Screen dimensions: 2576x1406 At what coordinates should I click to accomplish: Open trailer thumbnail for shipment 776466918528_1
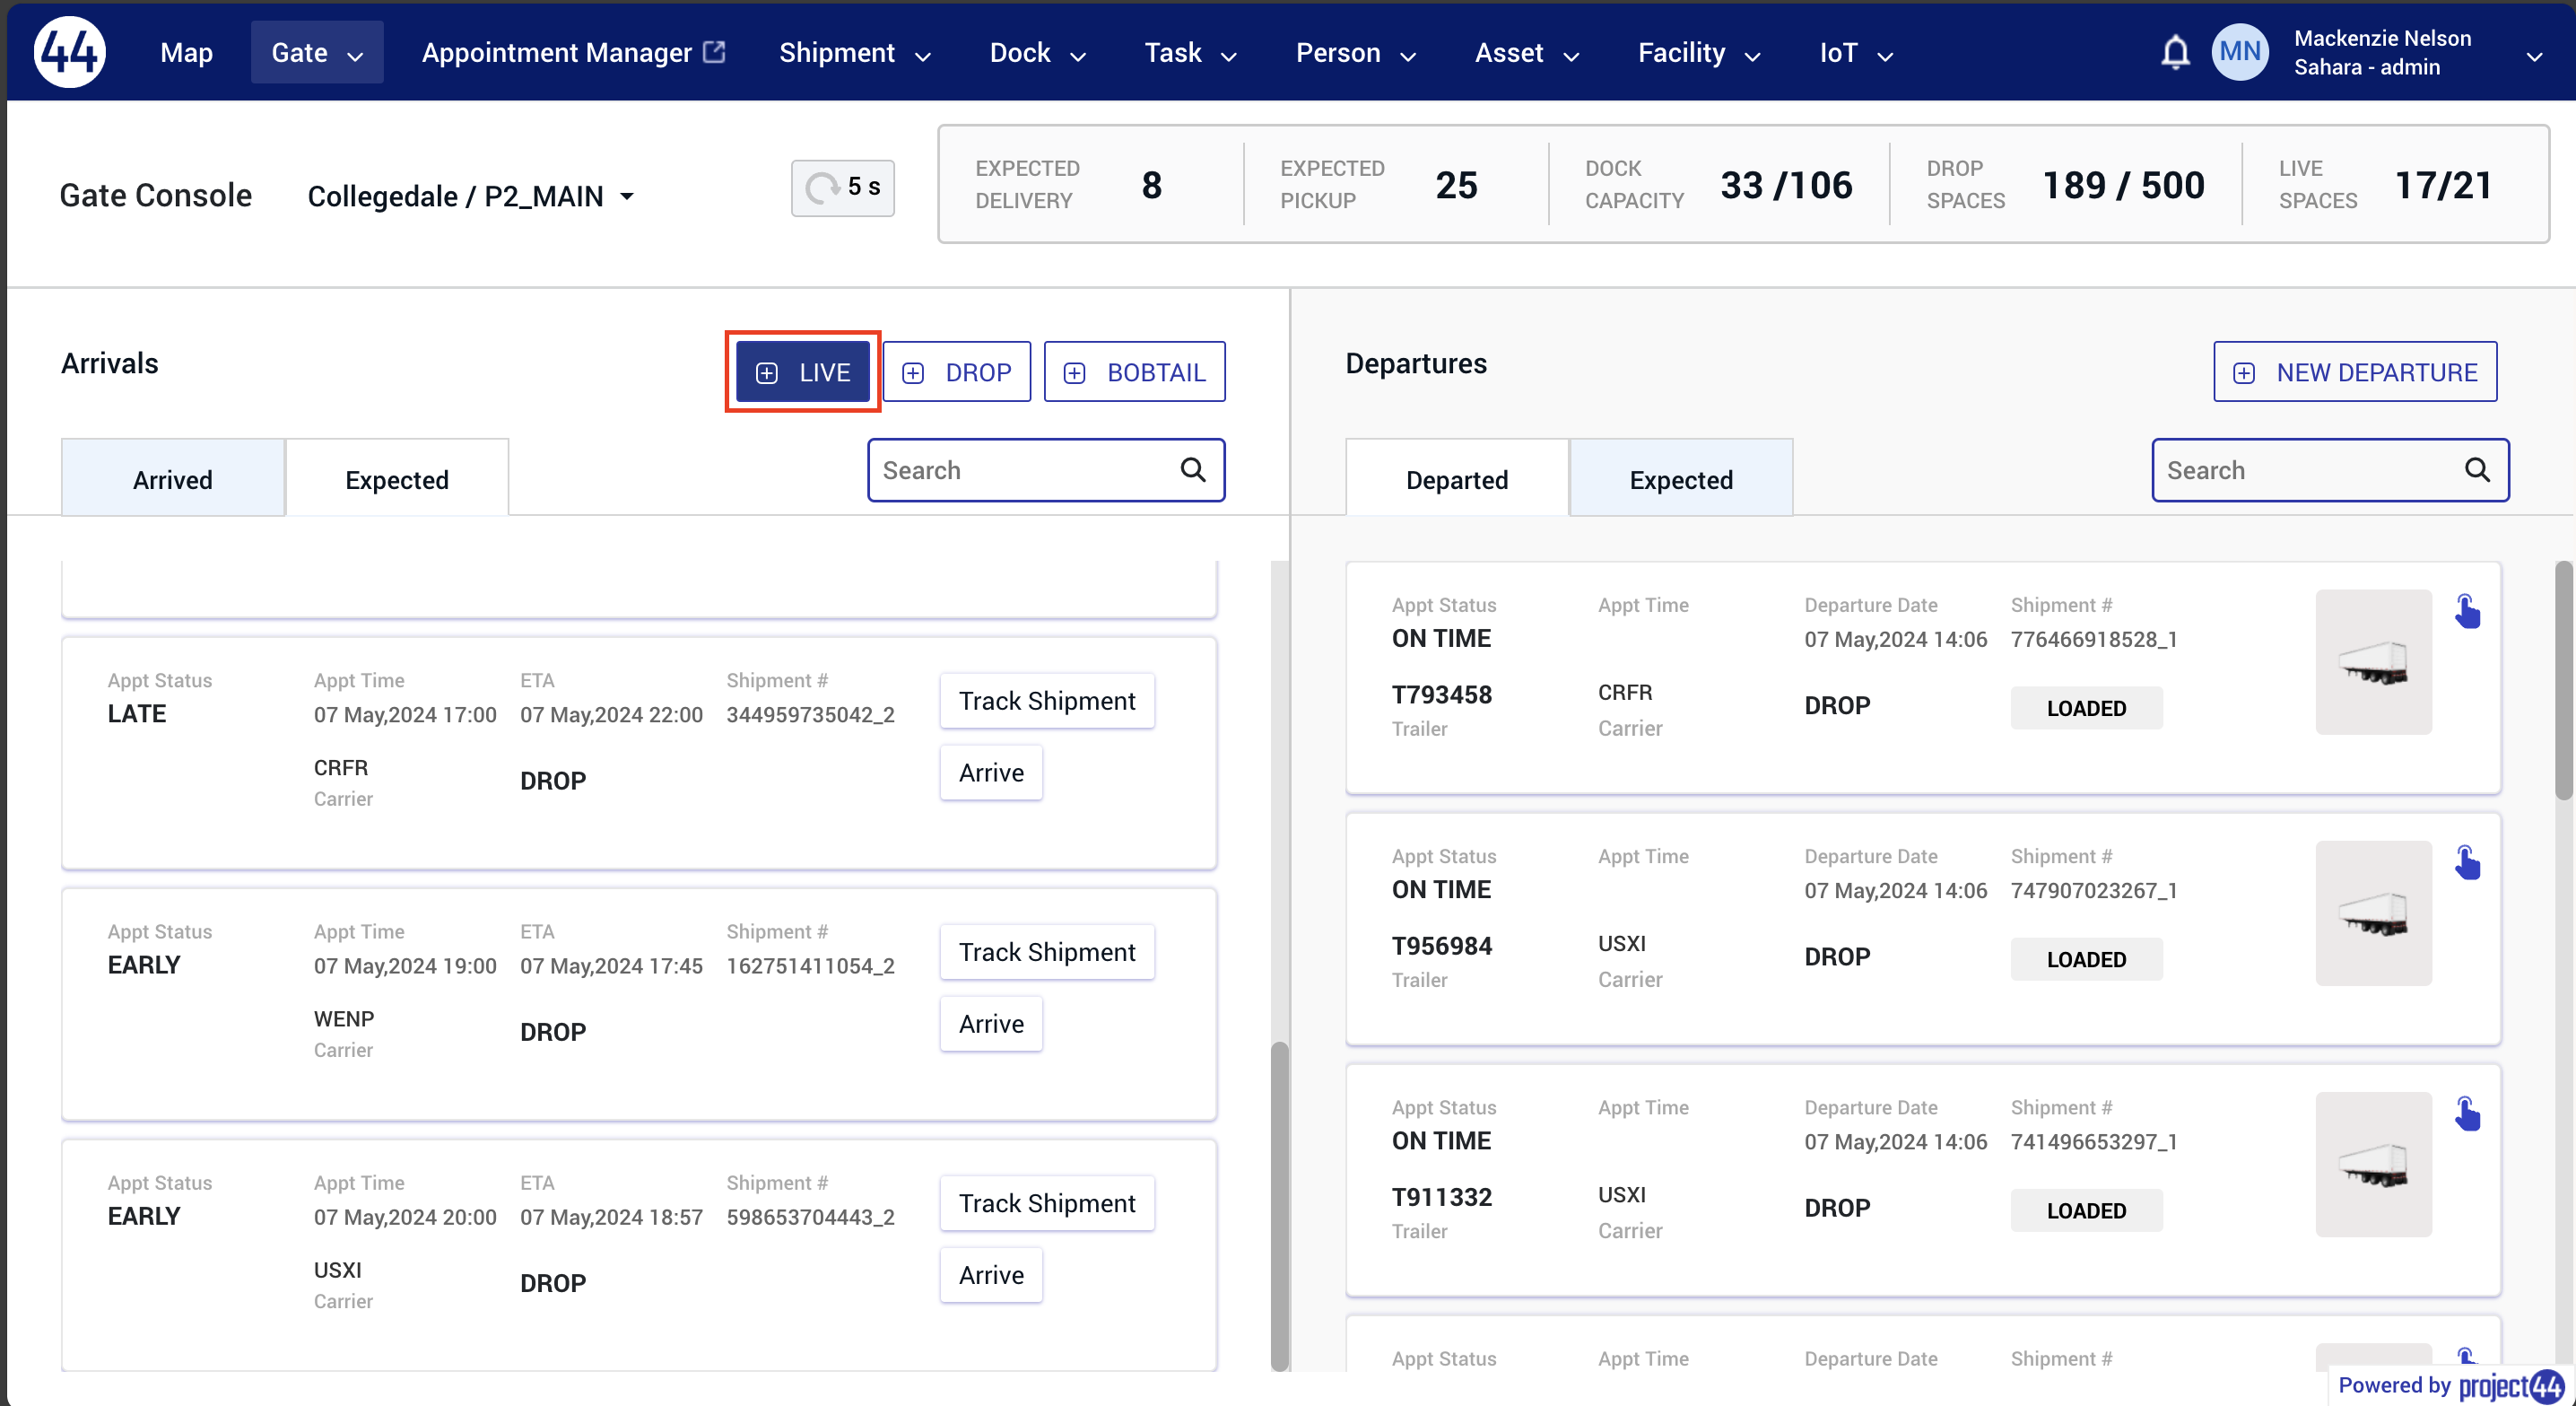click(2373, 661)
